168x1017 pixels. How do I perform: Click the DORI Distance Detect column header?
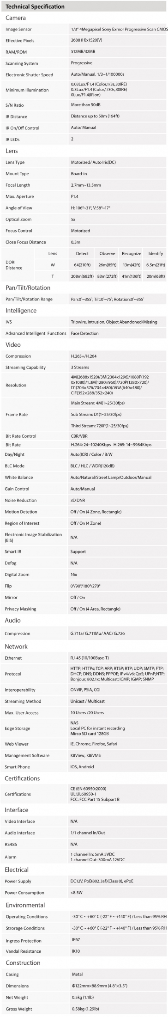click(x=82, y=254)
